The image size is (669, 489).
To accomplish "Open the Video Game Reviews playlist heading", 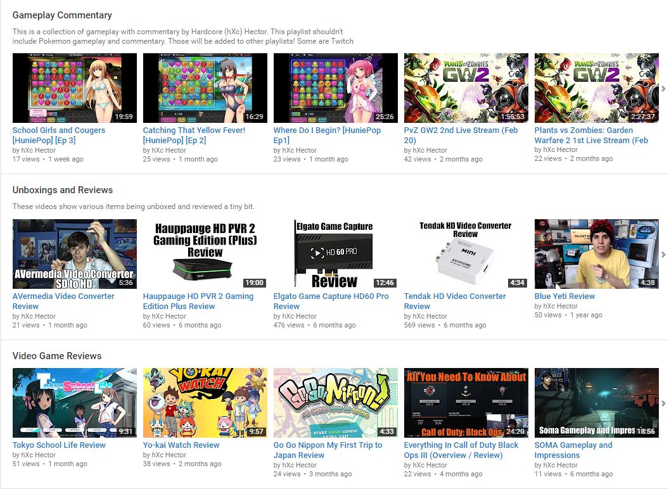I will pos(57,356).
